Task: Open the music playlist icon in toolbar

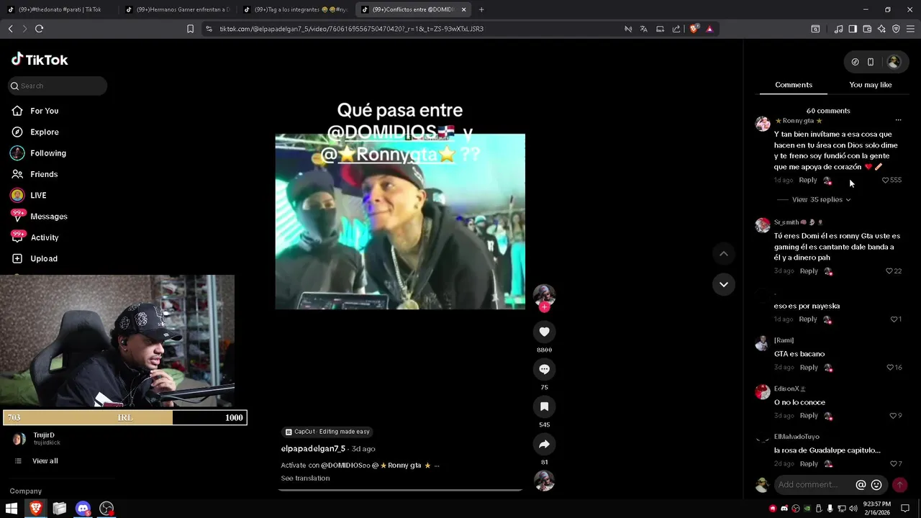Action: [x=838, y=29]
